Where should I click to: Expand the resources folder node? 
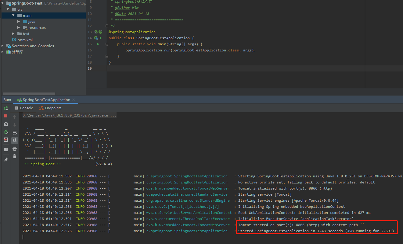click(x=19, y=28)
